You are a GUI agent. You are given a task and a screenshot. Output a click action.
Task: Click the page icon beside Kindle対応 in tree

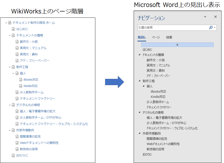(x=21, y=86)
